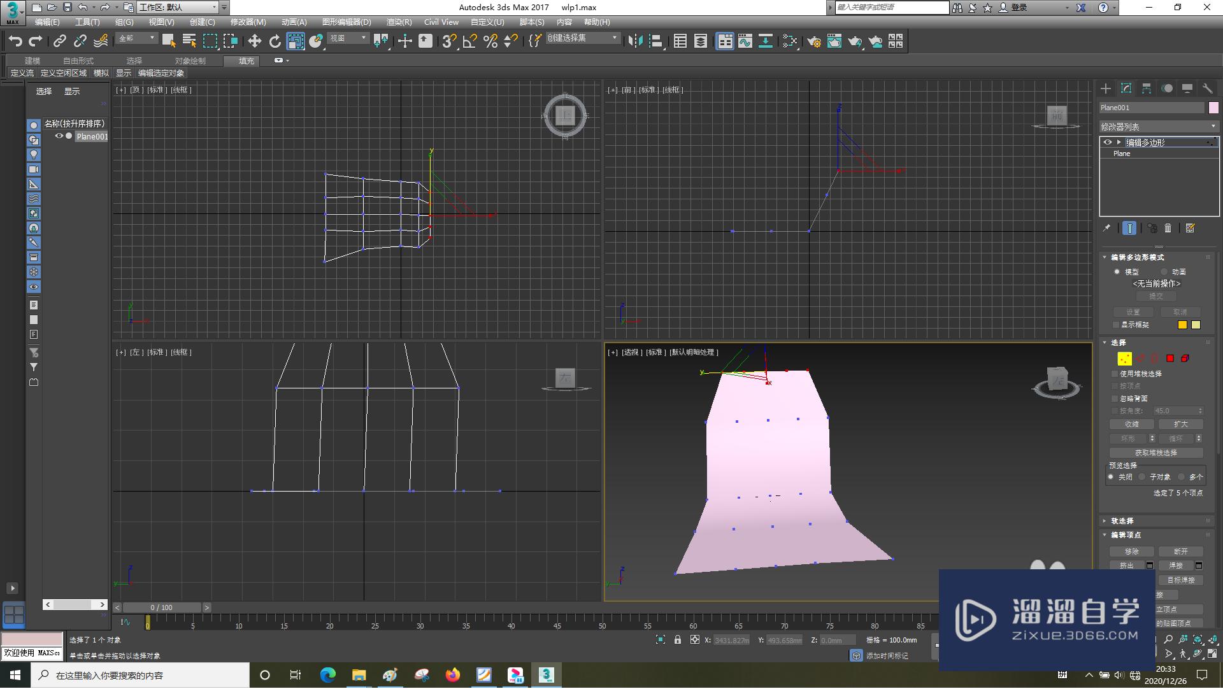Click the 收缩 button

tap(1132, 424)
